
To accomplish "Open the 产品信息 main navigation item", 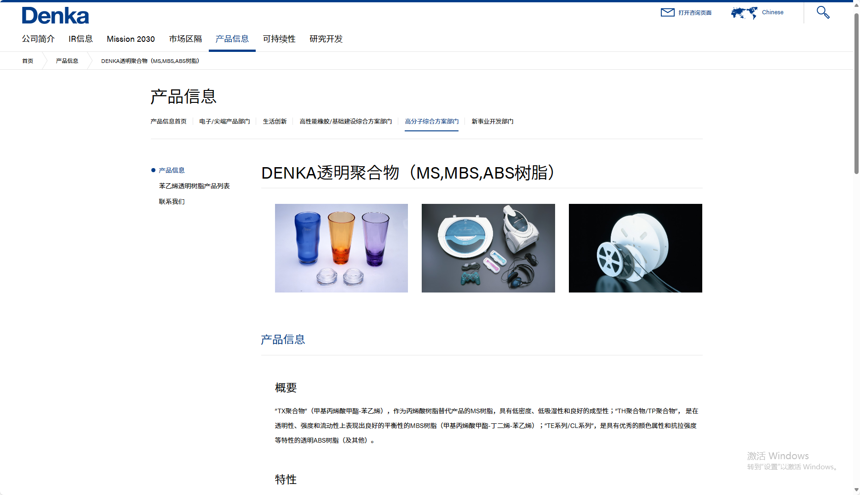I will tap(232, 39).
